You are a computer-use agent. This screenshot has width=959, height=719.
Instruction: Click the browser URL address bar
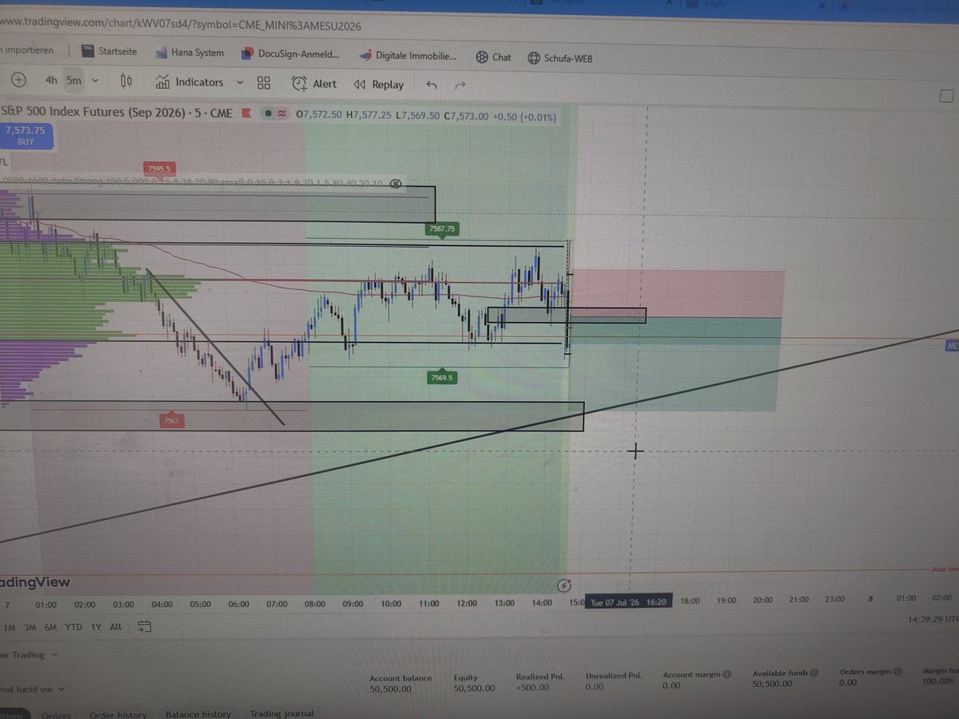[x=181, y=26]
